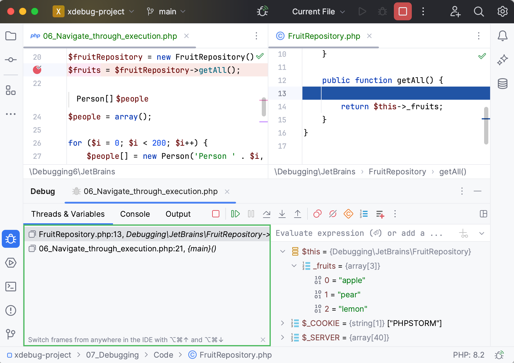
Task: Click the Step Over icon
Action: click(x=266, y=214)
